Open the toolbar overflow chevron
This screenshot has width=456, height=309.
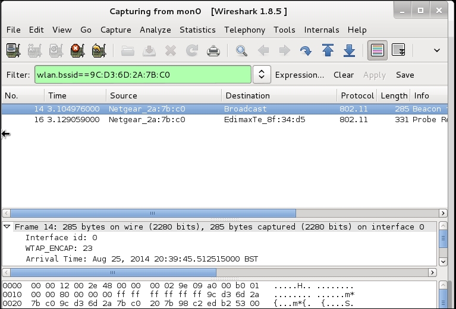(x=437, y=50)
